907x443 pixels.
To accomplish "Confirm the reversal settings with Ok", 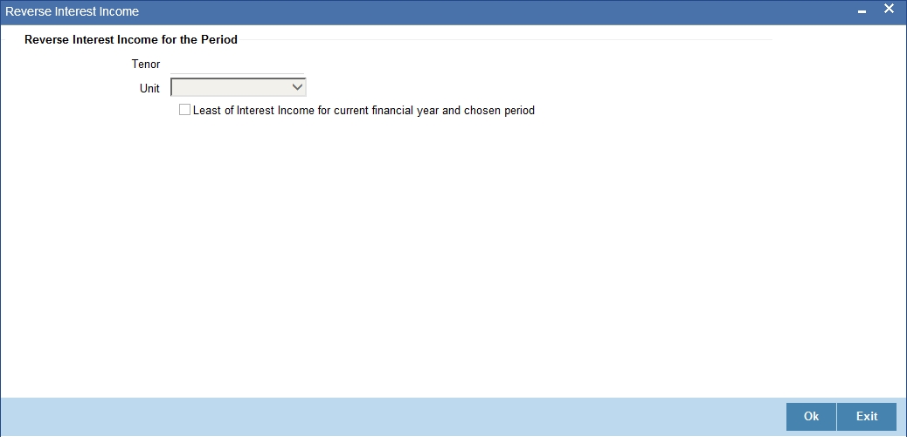I will [x=811, y=417].
